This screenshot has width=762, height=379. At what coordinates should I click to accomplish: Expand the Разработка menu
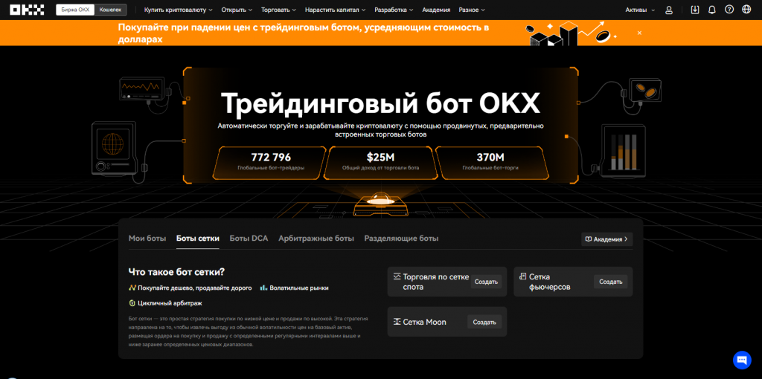coord(394,10)
